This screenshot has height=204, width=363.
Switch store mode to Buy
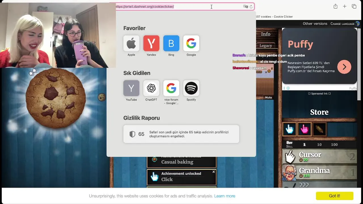pos(289,143)
